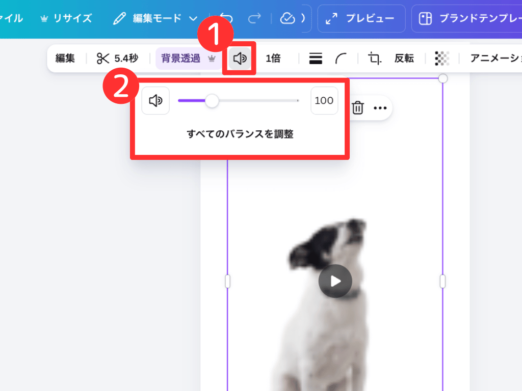Select the crop tool

pos(374,58)
